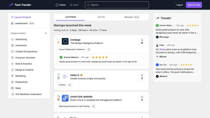
Task: Upvote the haiku.lt product
Action: (142, 77)
